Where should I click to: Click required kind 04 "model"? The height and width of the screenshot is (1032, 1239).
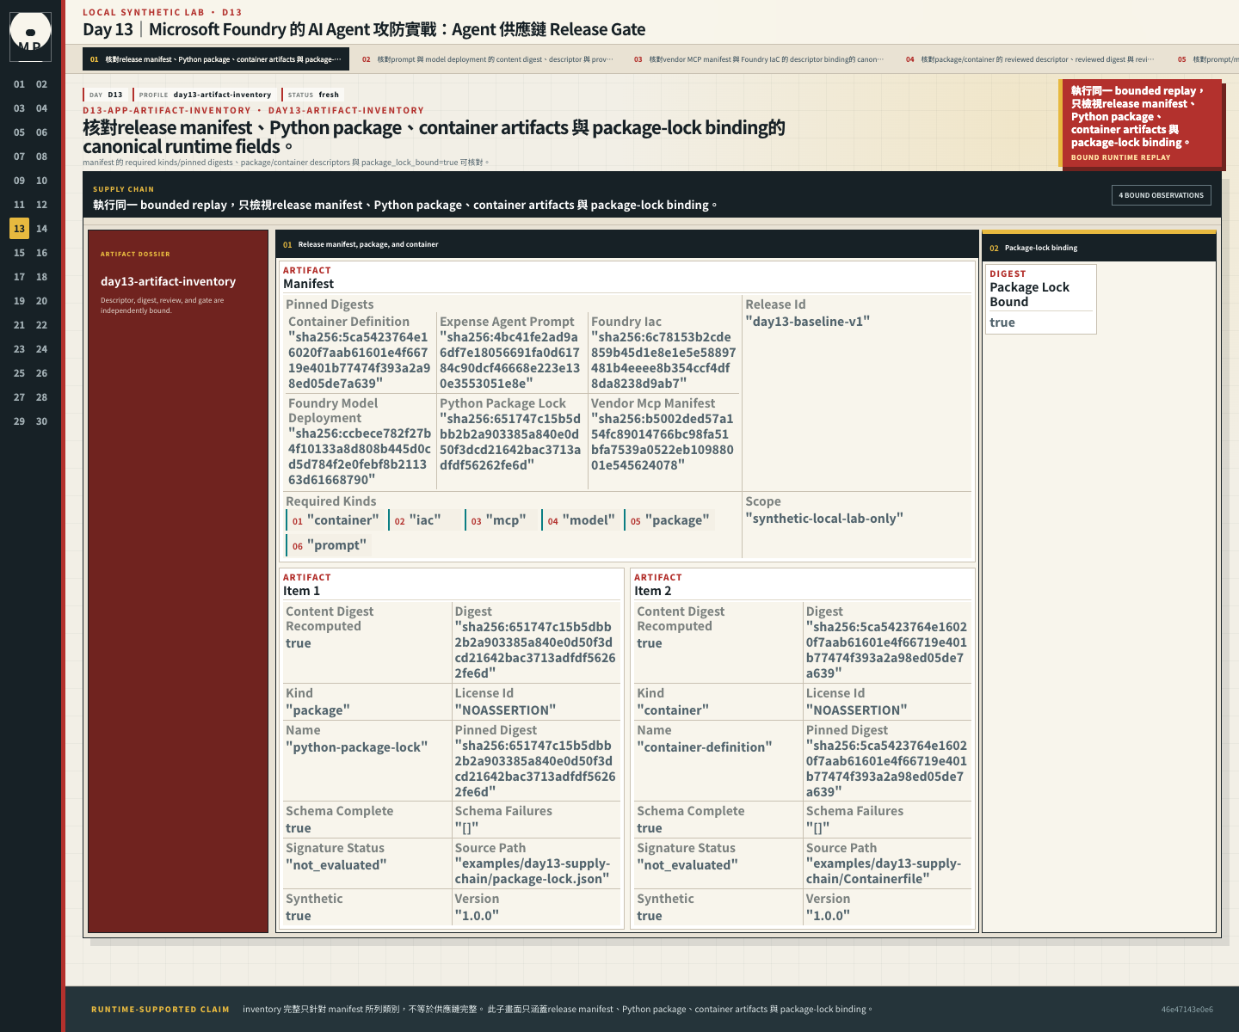tap(581, 520)
